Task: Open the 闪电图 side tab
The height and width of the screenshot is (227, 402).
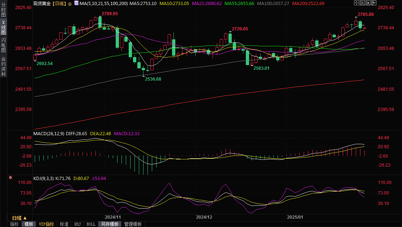Action: click(3, 45)
